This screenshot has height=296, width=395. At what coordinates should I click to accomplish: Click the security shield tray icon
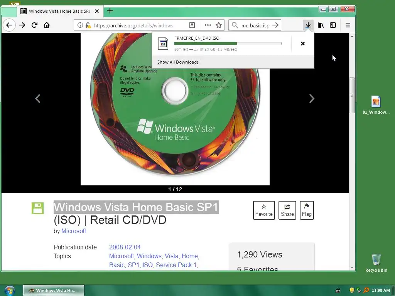click(x=352, y=291)
